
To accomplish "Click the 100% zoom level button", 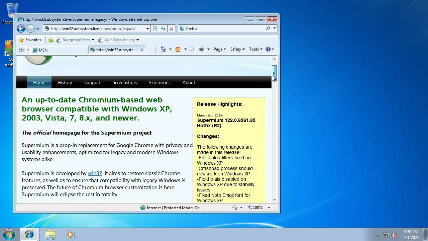I will click(255, 208).
